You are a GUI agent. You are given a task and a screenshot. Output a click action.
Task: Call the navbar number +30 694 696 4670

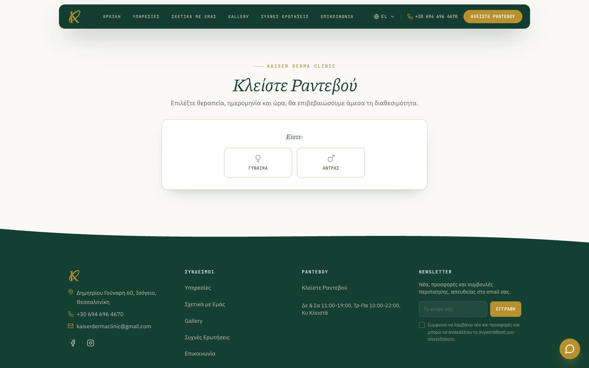[436, 17]
